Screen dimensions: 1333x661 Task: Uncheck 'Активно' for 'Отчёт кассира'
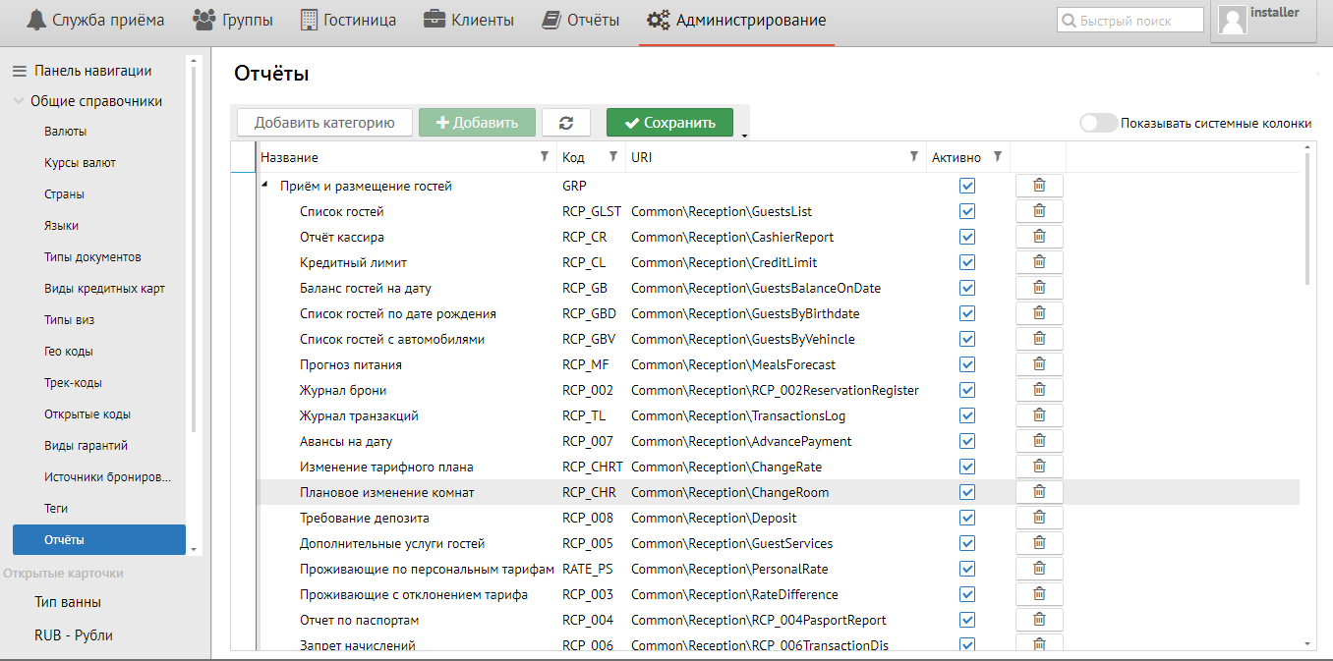[967, 237]
